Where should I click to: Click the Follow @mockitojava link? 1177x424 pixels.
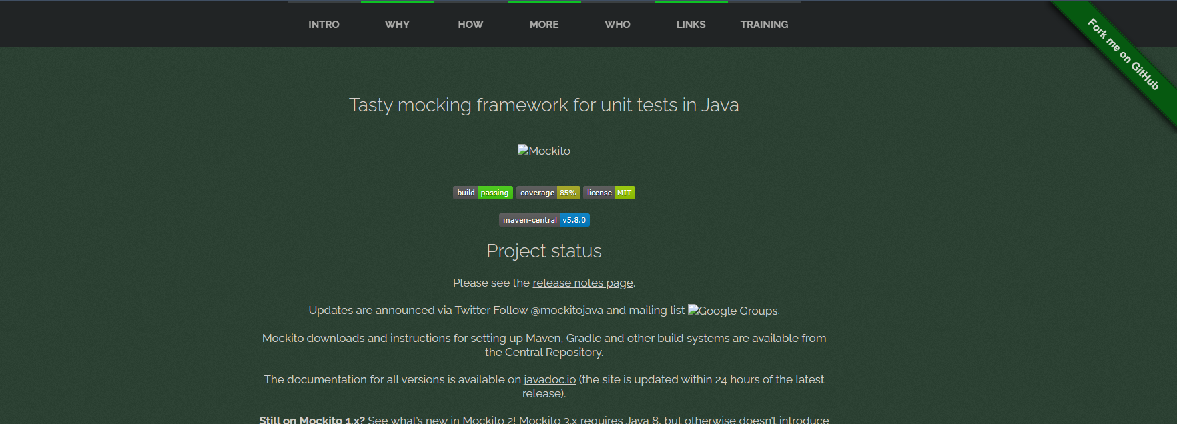pos(548,310)
